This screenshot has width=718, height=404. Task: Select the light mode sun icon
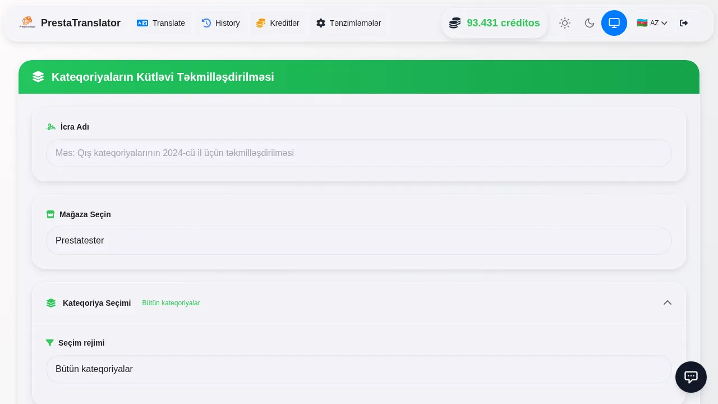[x=565, y=23]
